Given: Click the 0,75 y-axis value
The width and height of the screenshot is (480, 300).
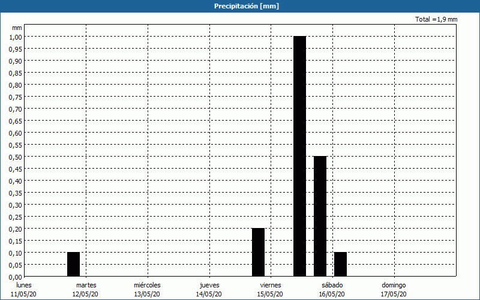Looking at the screenshot, I should click(x=16, y=97).
